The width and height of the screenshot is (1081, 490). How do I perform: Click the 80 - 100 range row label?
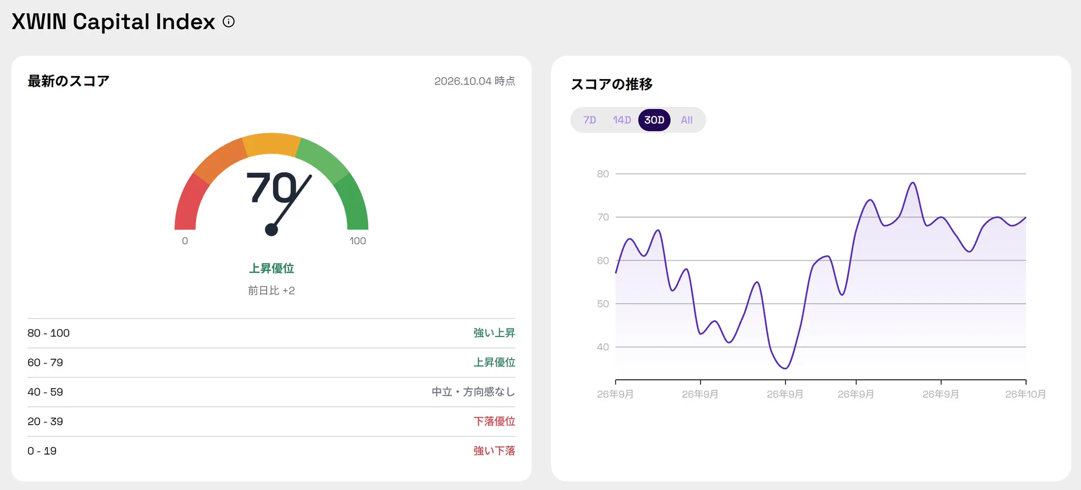coord(49,333)
